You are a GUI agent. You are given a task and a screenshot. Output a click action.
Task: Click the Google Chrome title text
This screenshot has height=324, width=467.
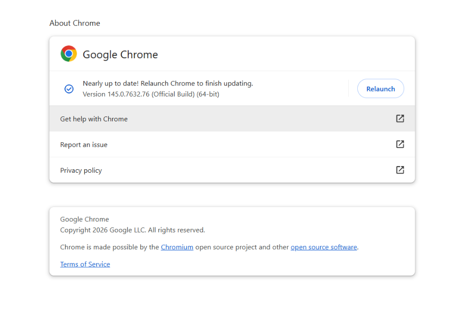click(120, 54)
